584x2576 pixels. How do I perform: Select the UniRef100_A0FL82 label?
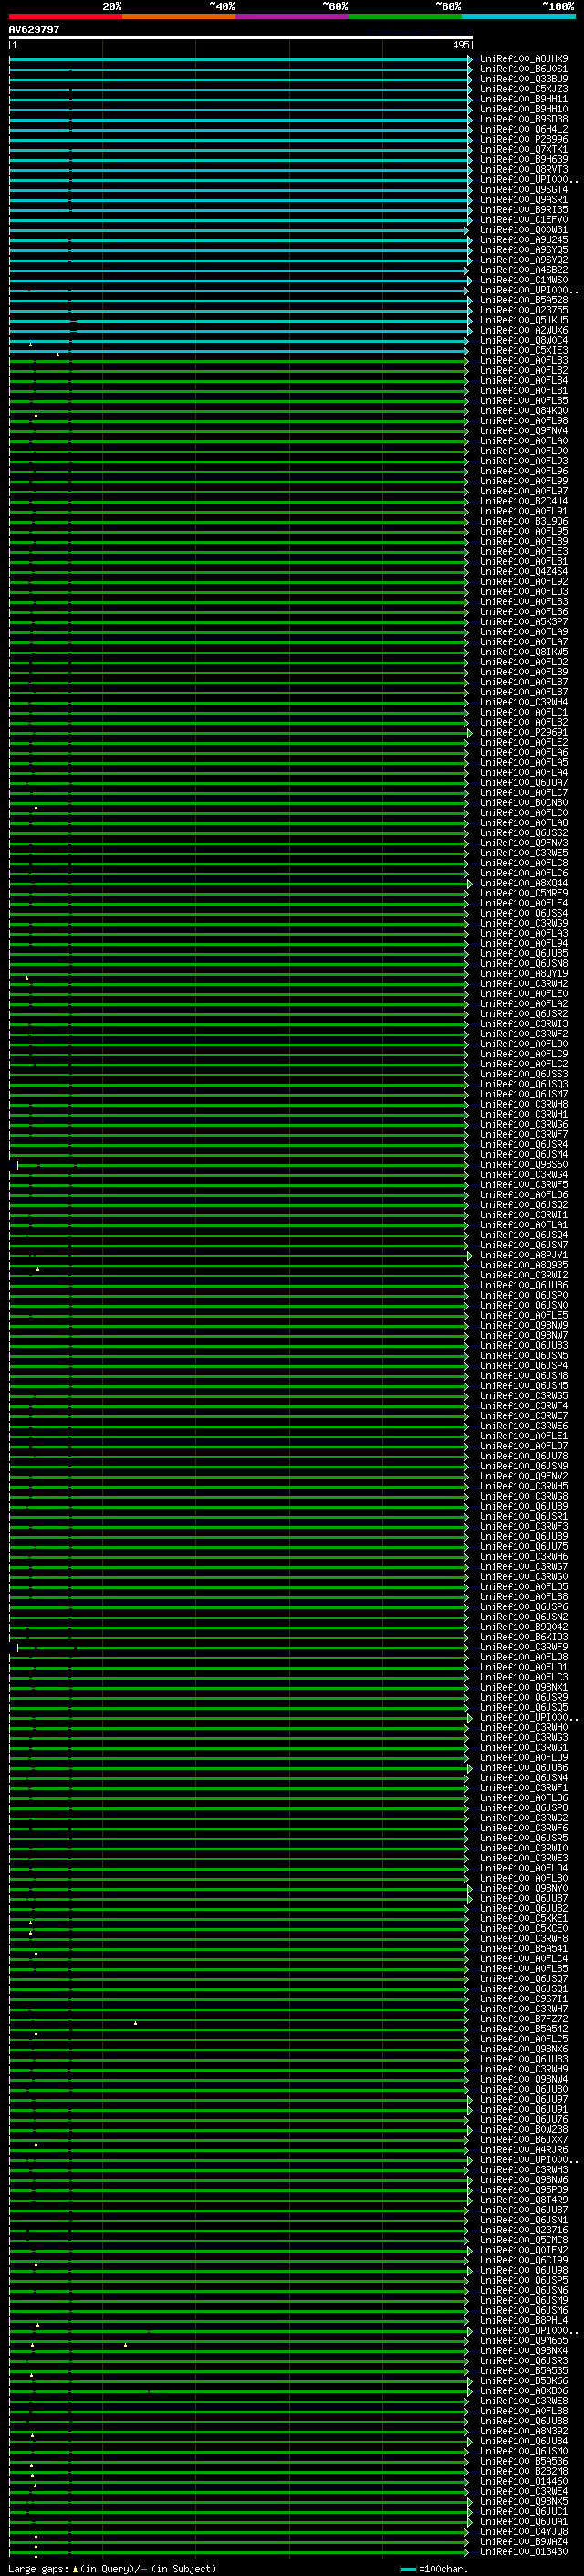point(523,370)
